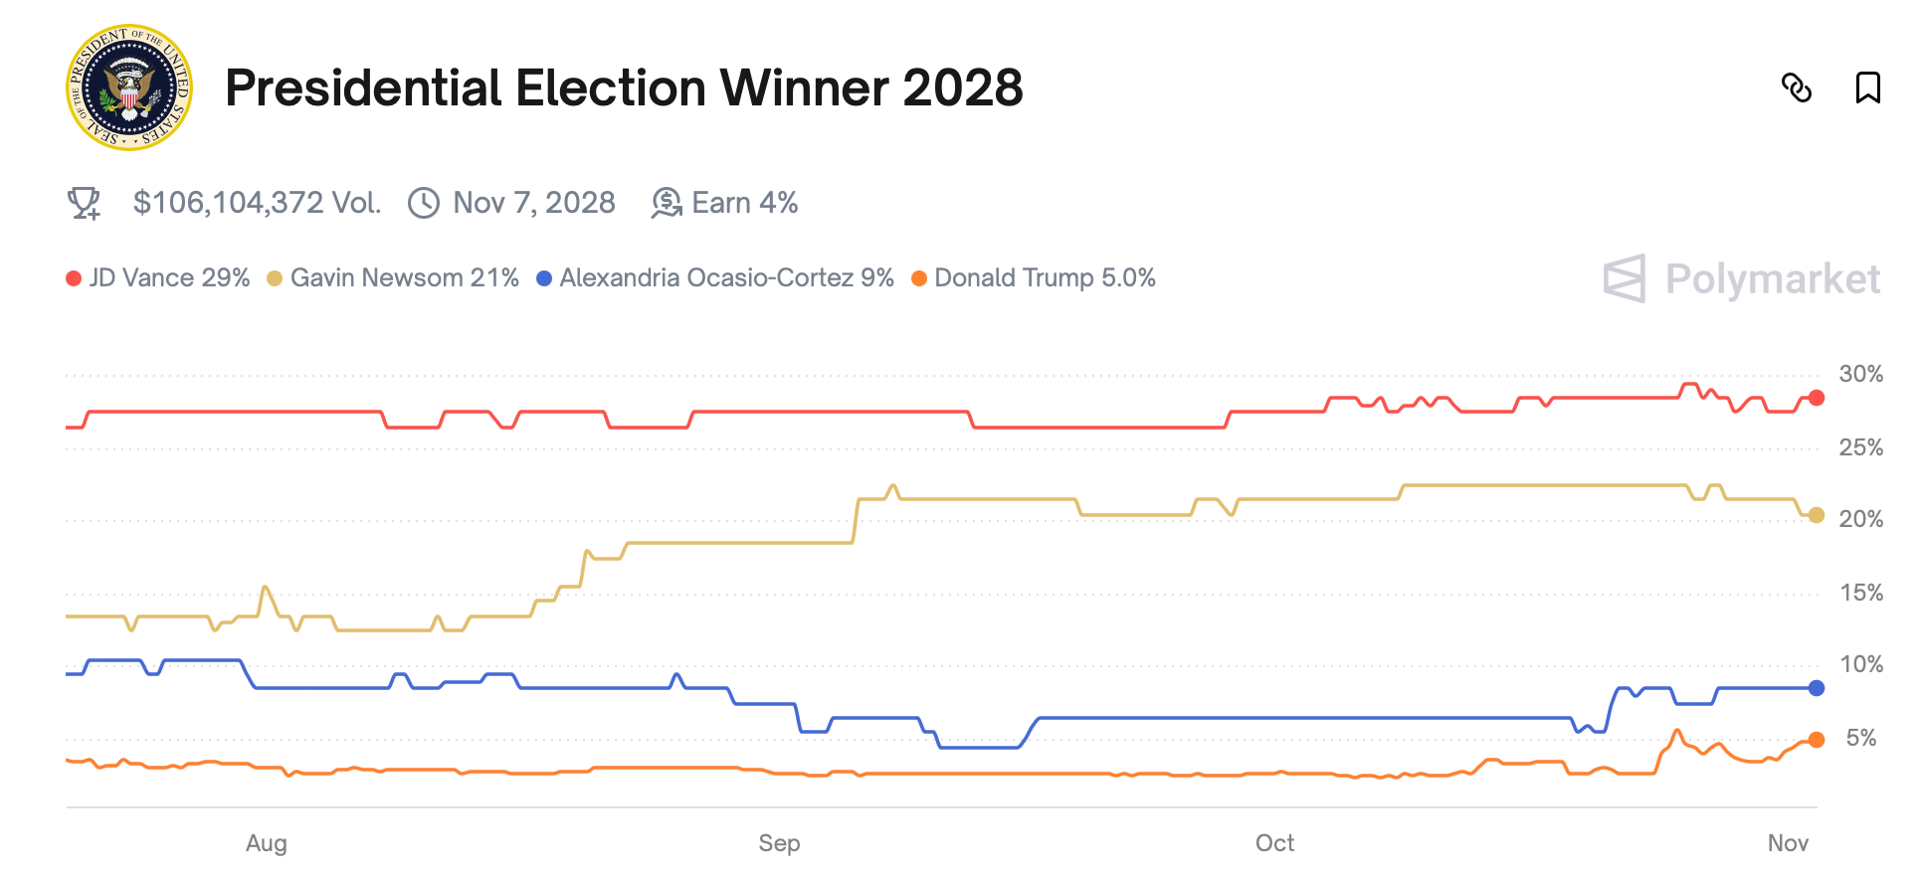Click the clock icon next to the end date
1924x881 pixels.
tap(423, 202)
